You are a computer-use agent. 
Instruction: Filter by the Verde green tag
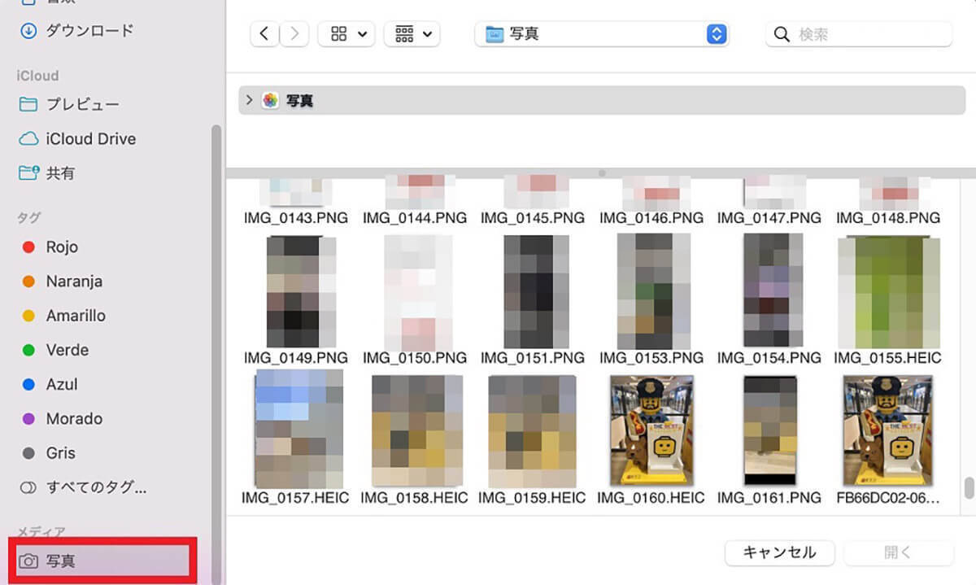click(x=67, y=350)
